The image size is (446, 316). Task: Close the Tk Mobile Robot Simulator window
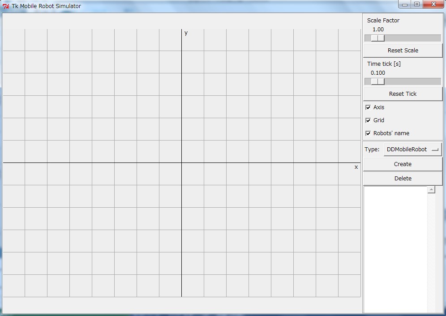433,4
